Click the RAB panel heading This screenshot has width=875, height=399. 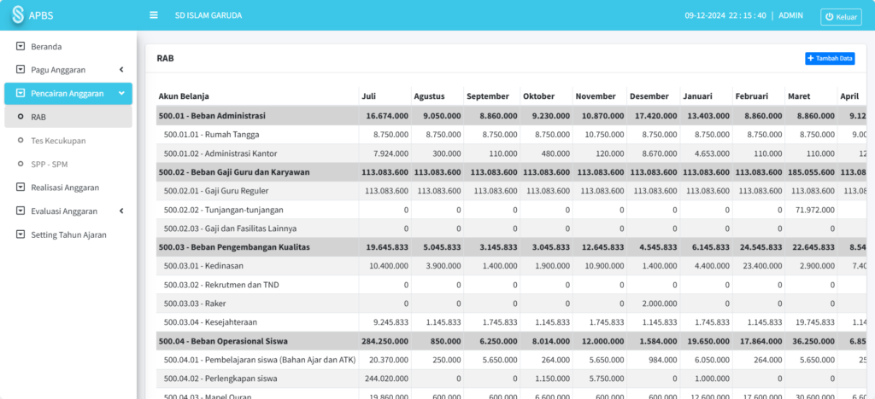click(x=165, y=58)
